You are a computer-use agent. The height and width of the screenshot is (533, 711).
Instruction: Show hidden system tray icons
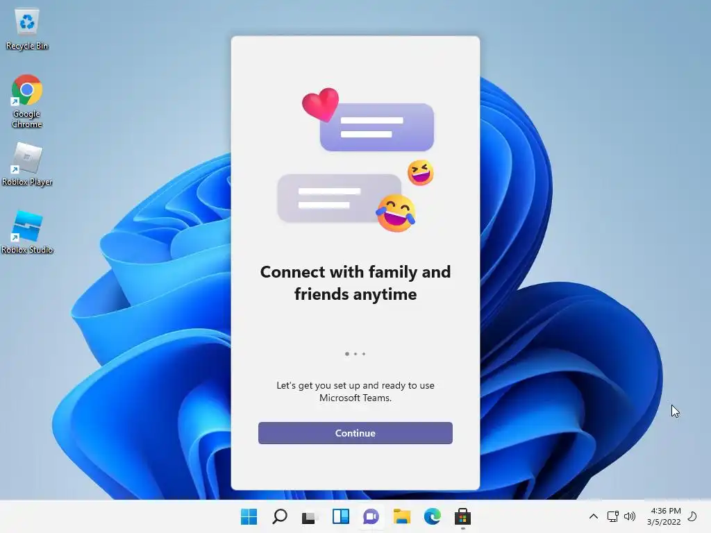click(x=593, y=516)
